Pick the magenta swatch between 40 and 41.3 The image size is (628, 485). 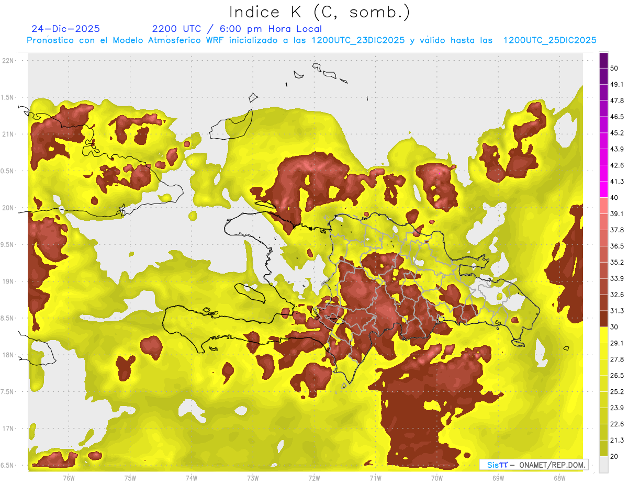[x=603, y=189]
